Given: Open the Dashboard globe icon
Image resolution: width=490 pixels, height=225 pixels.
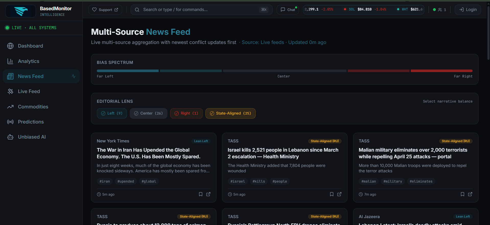Looking at the screenshot, I should (10, 46).
